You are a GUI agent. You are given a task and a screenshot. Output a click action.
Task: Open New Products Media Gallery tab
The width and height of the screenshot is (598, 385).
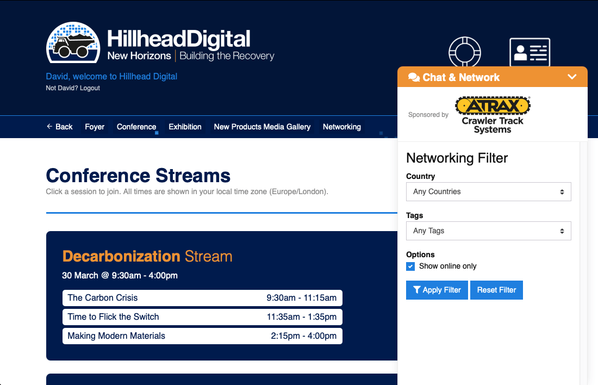(263, 127)
